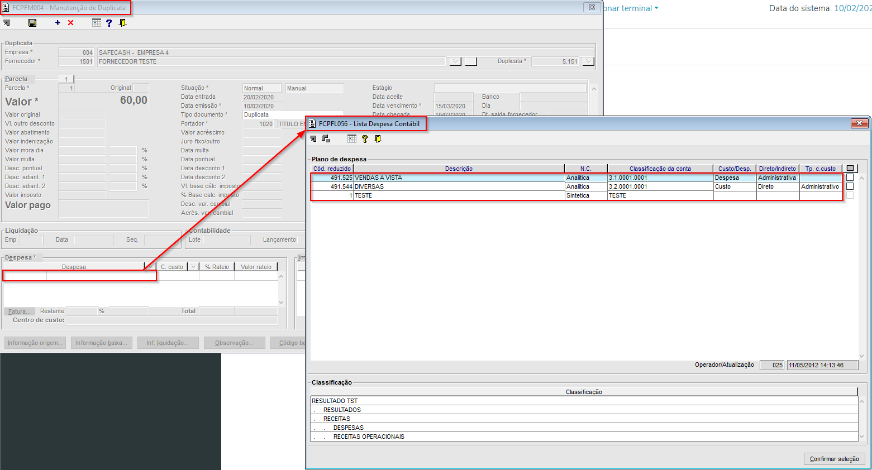
Task: Click blue plus add icon in Duplicata toolbar
Action: (58, 23)
